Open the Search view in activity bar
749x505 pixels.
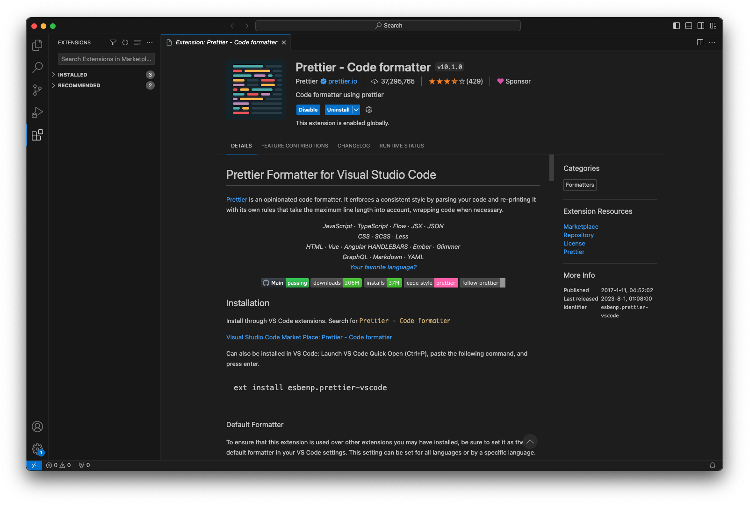click(x=37, y=68)
